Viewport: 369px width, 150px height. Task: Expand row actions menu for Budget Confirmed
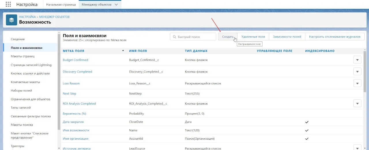click(x=357, y=60)
